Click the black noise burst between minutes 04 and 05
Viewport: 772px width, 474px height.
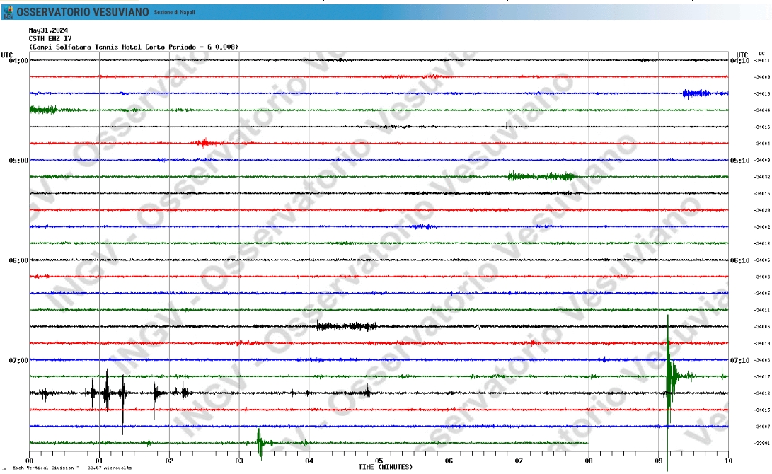point(347,326)
